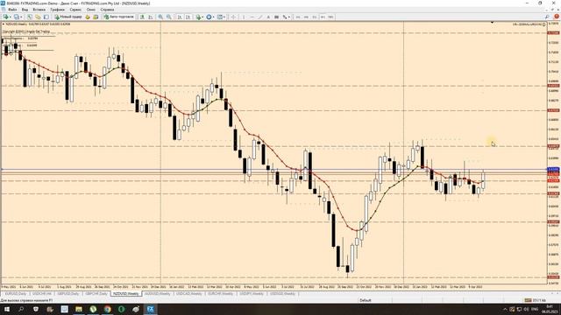Click the ENG language indicator in tray
The height and width of the screenshot is (315, 561).
[535, 309]
